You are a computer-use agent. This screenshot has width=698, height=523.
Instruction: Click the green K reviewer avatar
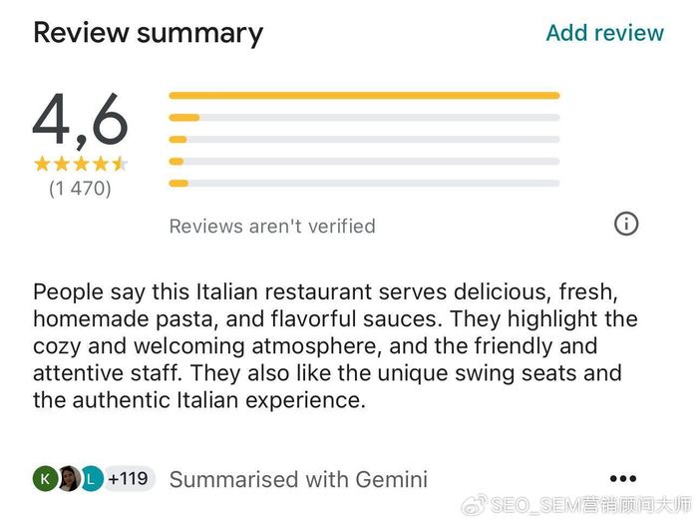(x=45, y=479)
